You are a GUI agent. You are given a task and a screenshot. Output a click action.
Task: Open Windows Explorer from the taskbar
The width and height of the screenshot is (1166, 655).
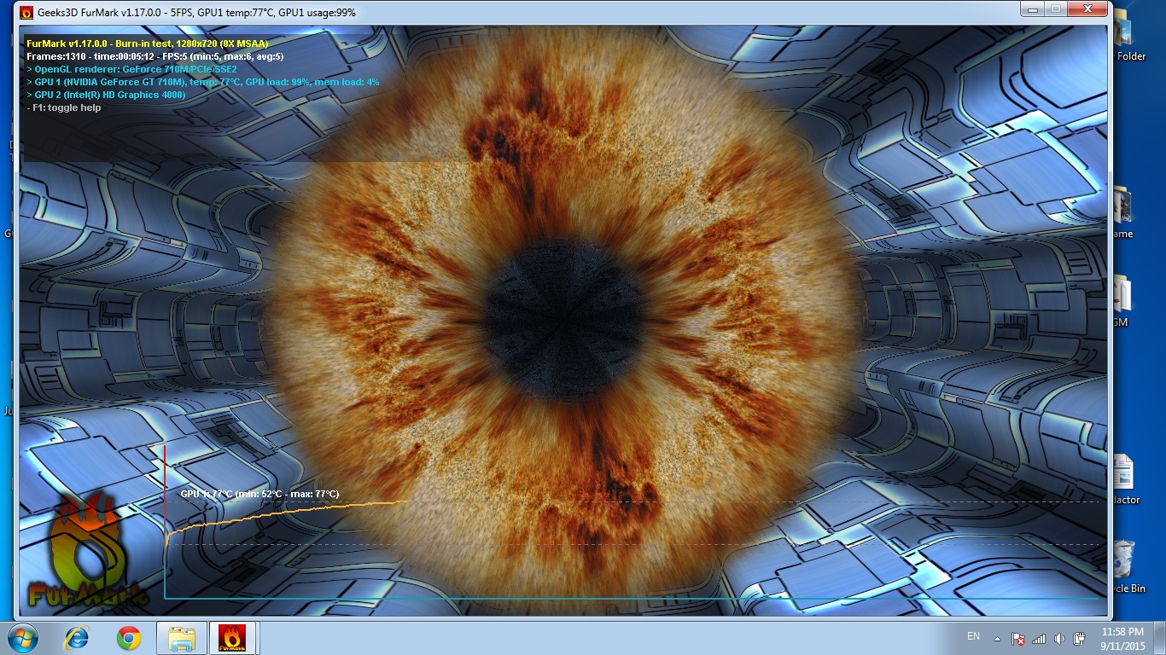182,638
